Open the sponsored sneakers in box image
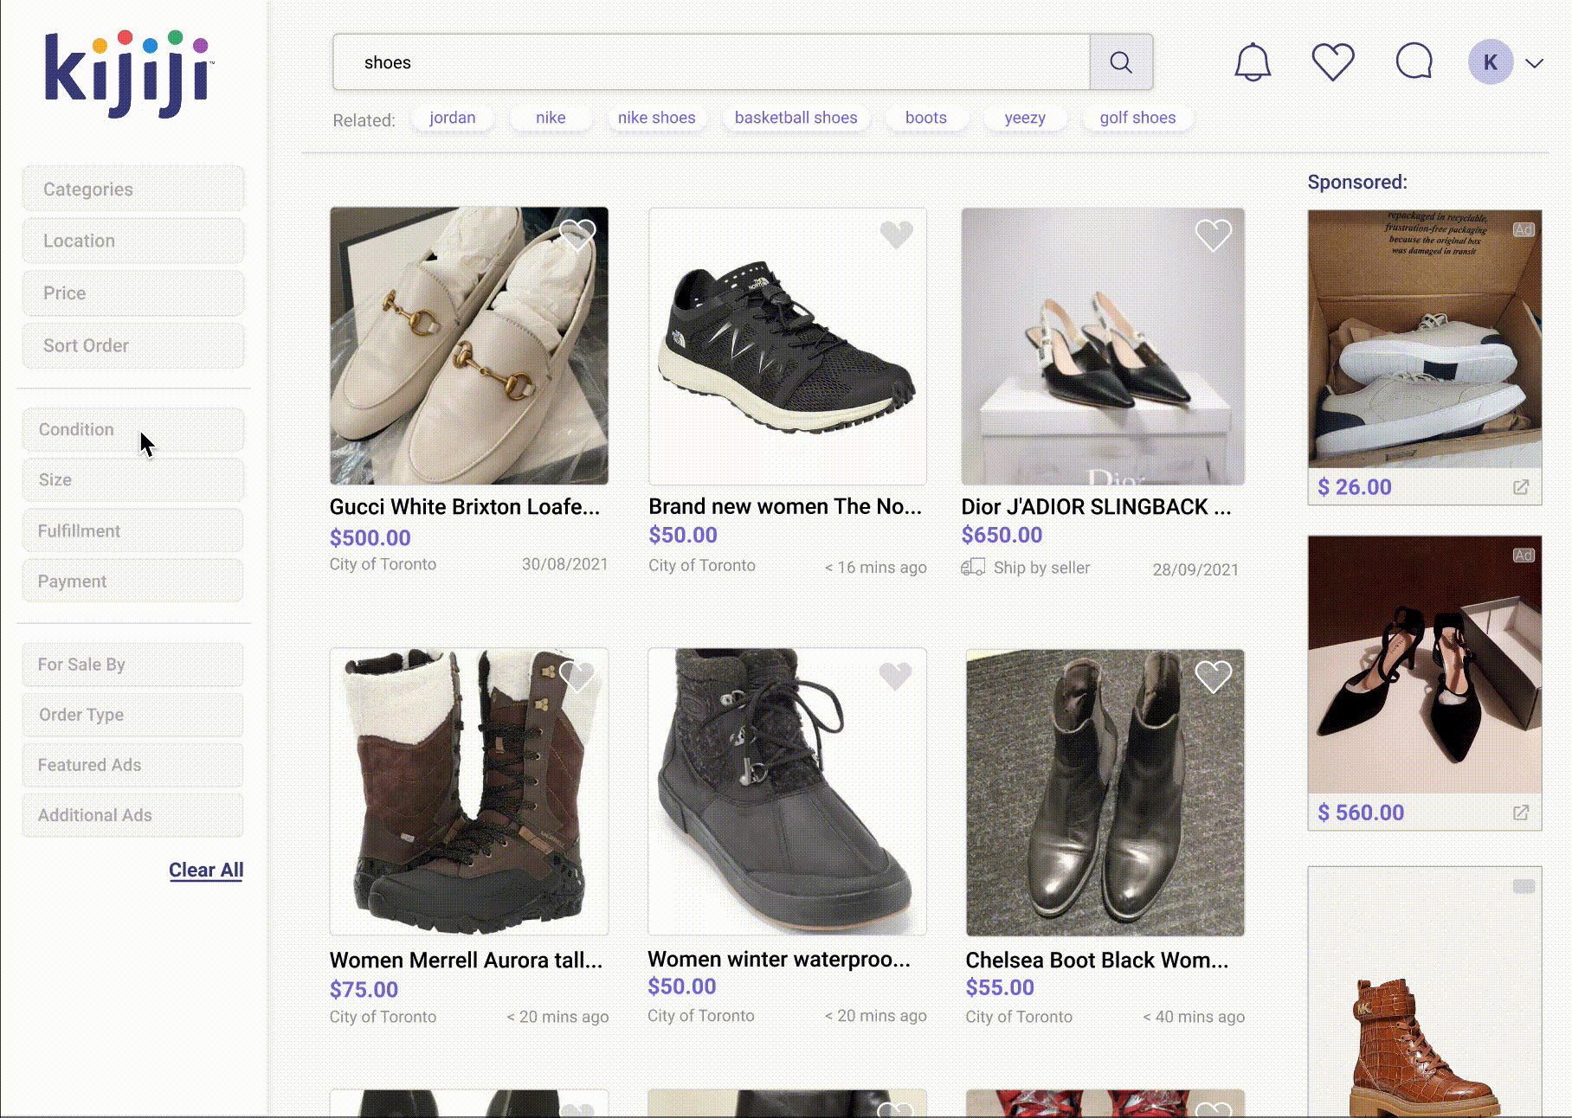 [x=1425, y=339]
